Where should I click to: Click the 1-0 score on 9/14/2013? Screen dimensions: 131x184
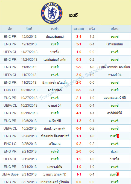(x=79, y=167)
